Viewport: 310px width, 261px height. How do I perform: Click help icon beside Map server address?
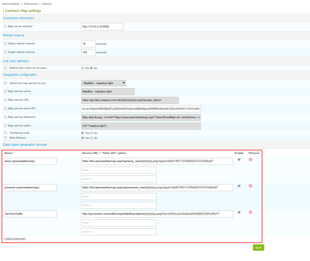(x=5, y=27)
